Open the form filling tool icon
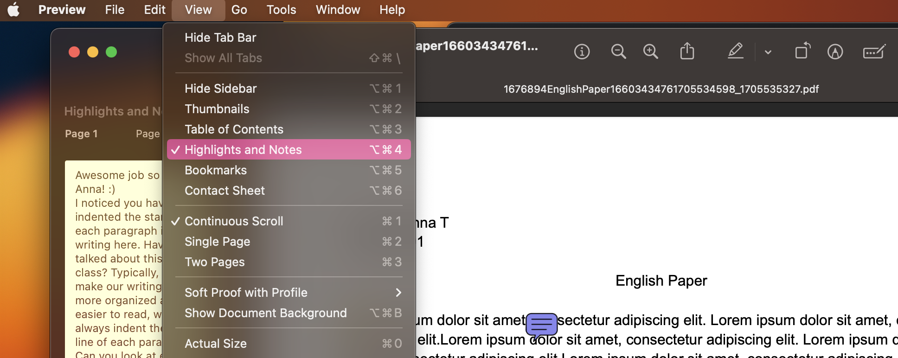Screen dimensions: 898x358 point(874,51)
